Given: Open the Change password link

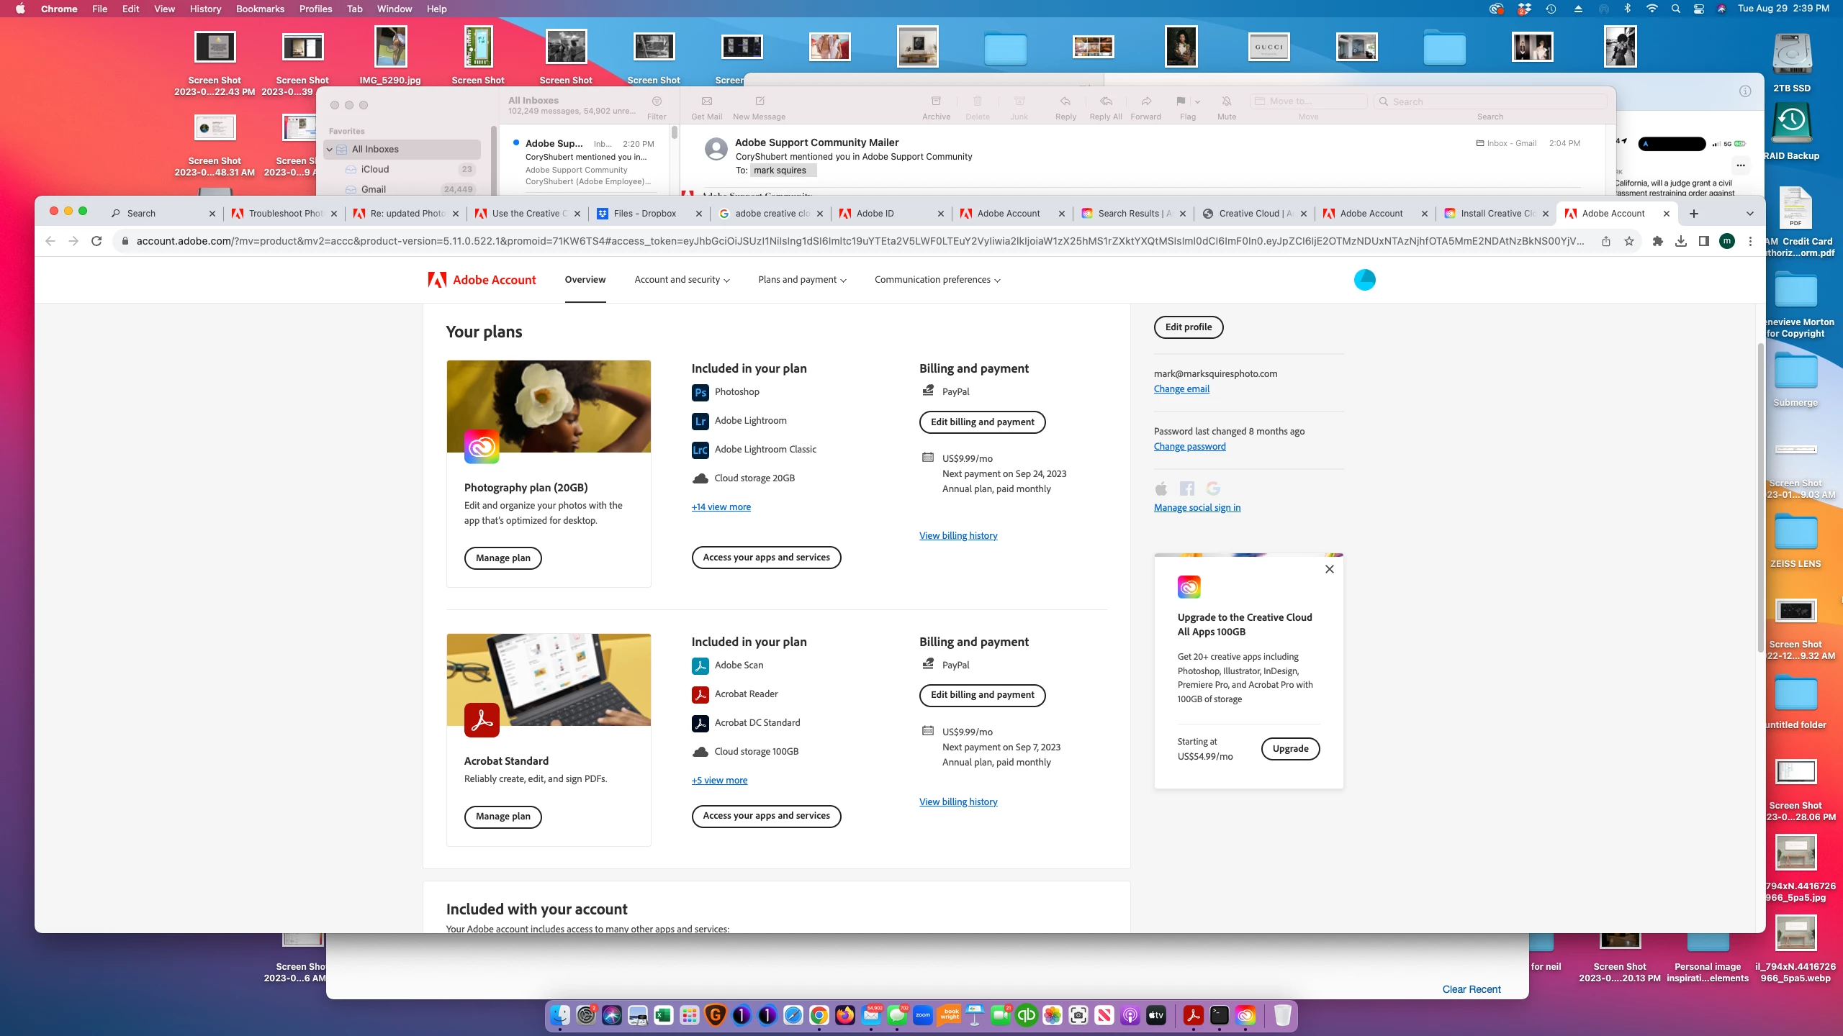Looking at the screenshot, I should [1189, 446].
